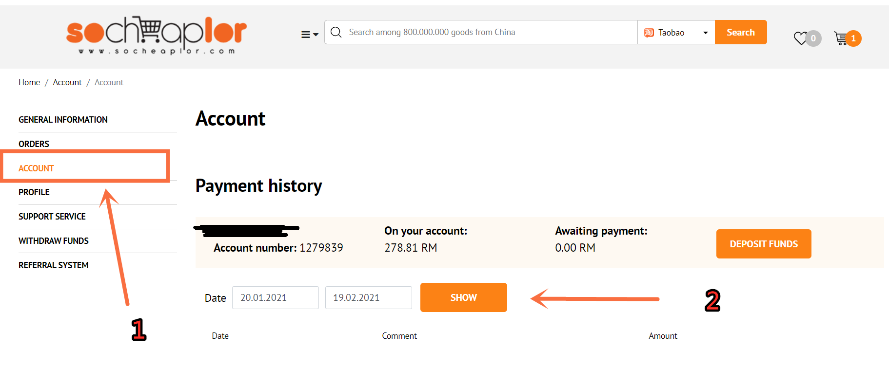Click the Taobao provider icon
889x368 pixels.
(649, 33)
